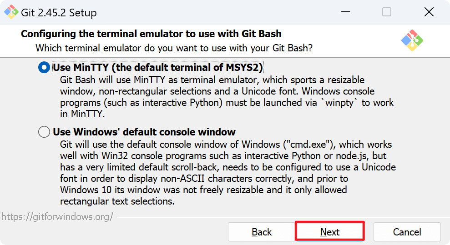
Task: Go to the next setup step
Action: click(x=330, y=232)
